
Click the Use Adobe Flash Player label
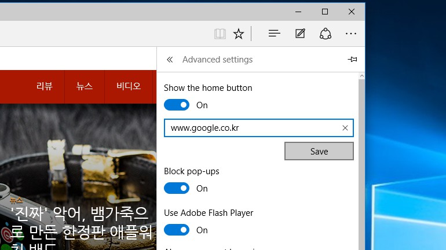coord(209,213)
